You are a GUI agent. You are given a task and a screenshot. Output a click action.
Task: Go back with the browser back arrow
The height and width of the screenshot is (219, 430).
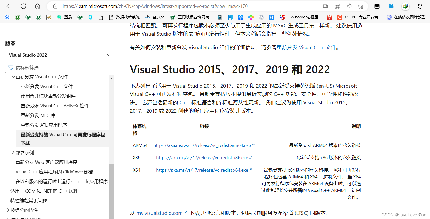tap(9, 6)
